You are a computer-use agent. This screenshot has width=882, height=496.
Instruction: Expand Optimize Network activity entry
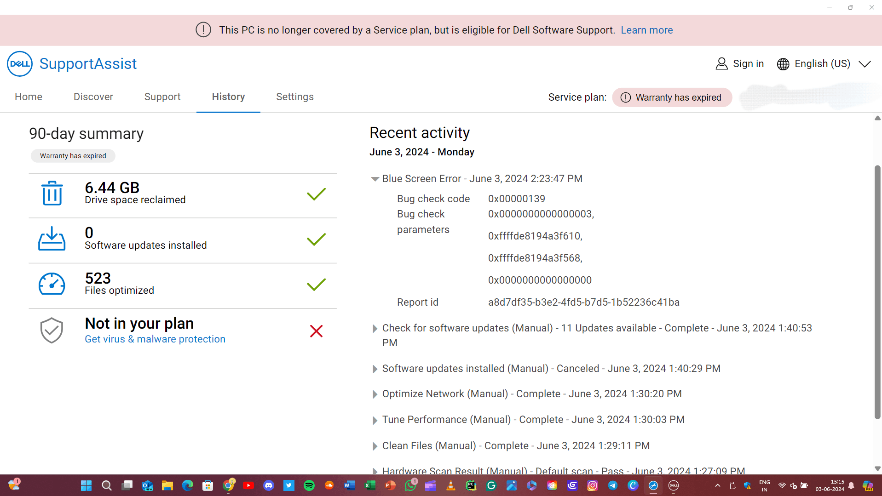point(375,394)
